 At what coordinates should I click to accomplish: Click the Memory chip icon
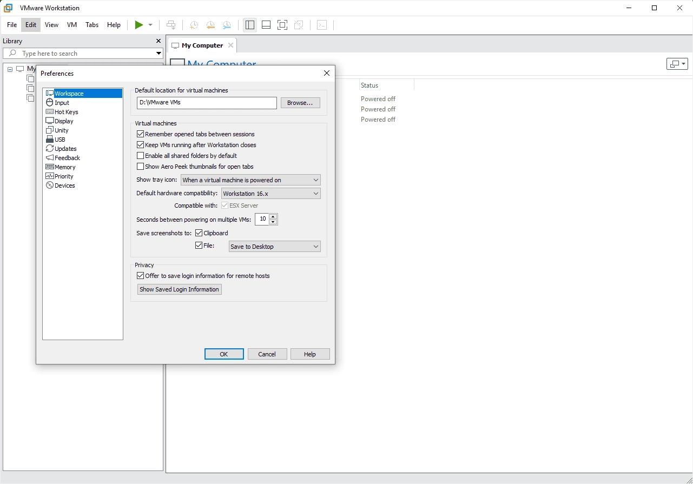[50, 167]
